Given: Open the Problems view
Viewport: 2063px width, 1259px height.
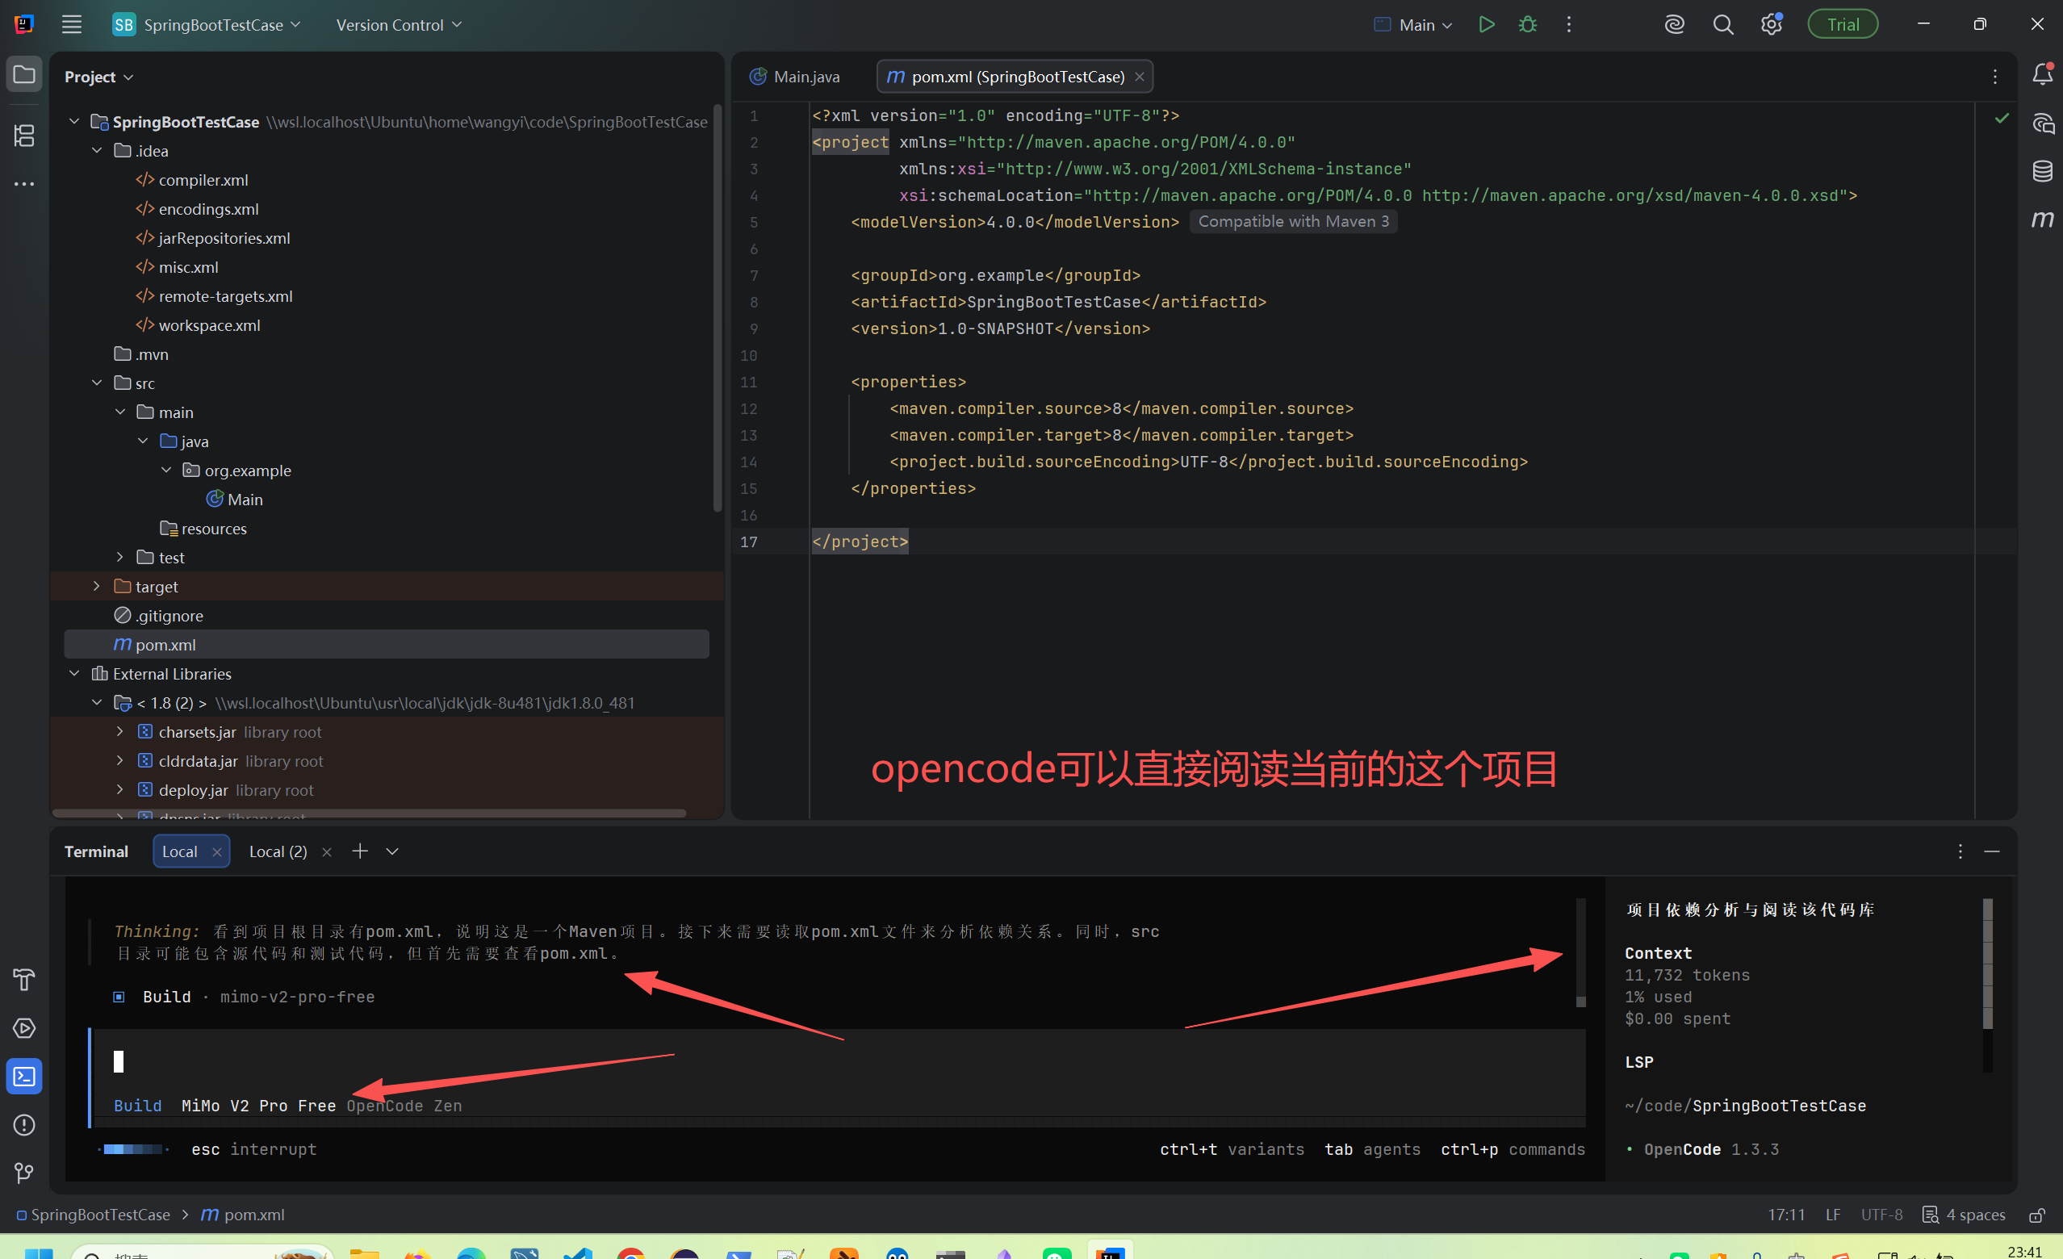Looking at the screenshot, I should (x=23, y=1125).
